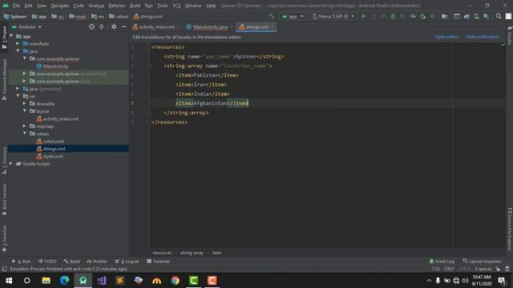This screenshot has height=288, width=513.
Task: Switch to the MainActivity.java editor tab
Action: point(210,27)
